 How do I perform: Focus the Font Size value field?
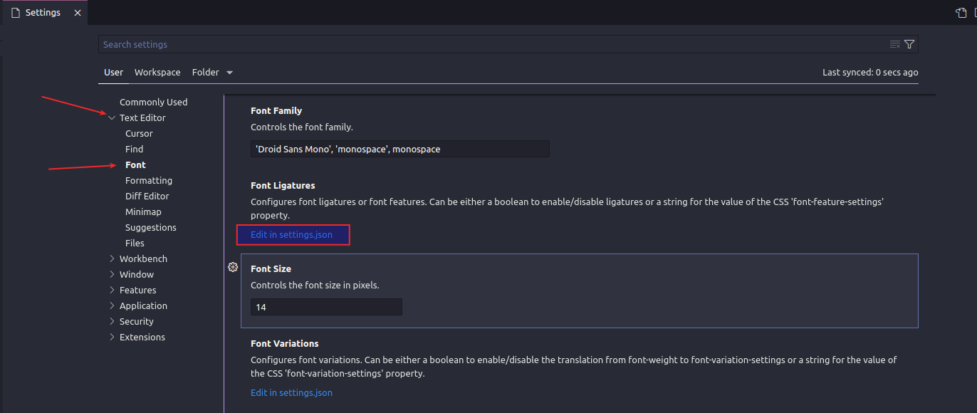click(x=326, y=307)
